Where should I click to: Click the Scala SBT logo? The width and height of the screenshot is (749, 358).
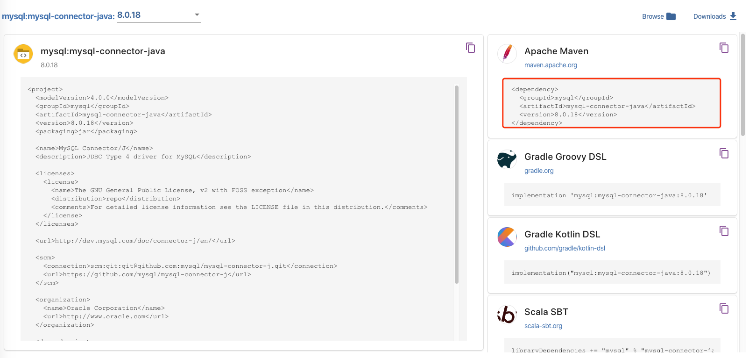(507, 315)
